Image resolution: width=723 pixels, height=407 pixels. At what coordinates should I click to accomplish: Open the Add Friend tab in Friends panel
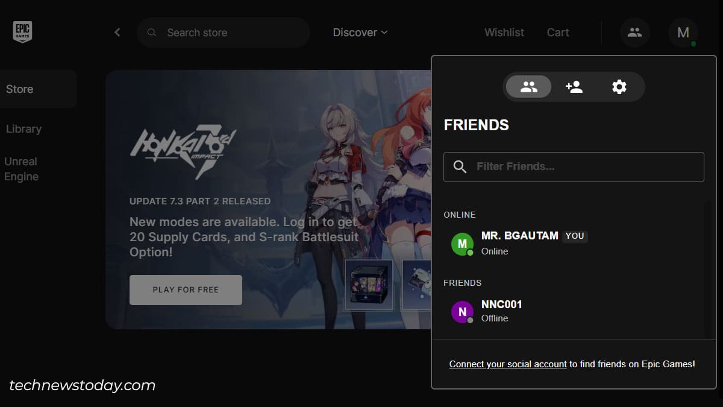[573, 87]
